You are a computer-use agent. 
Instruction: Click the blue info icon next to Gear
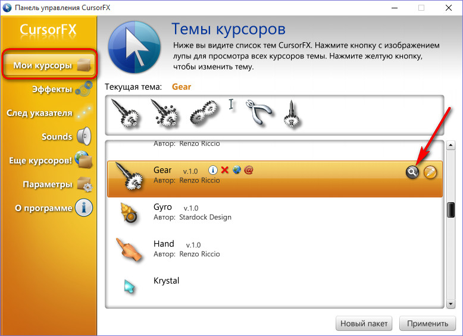click(x=213, y=170)
